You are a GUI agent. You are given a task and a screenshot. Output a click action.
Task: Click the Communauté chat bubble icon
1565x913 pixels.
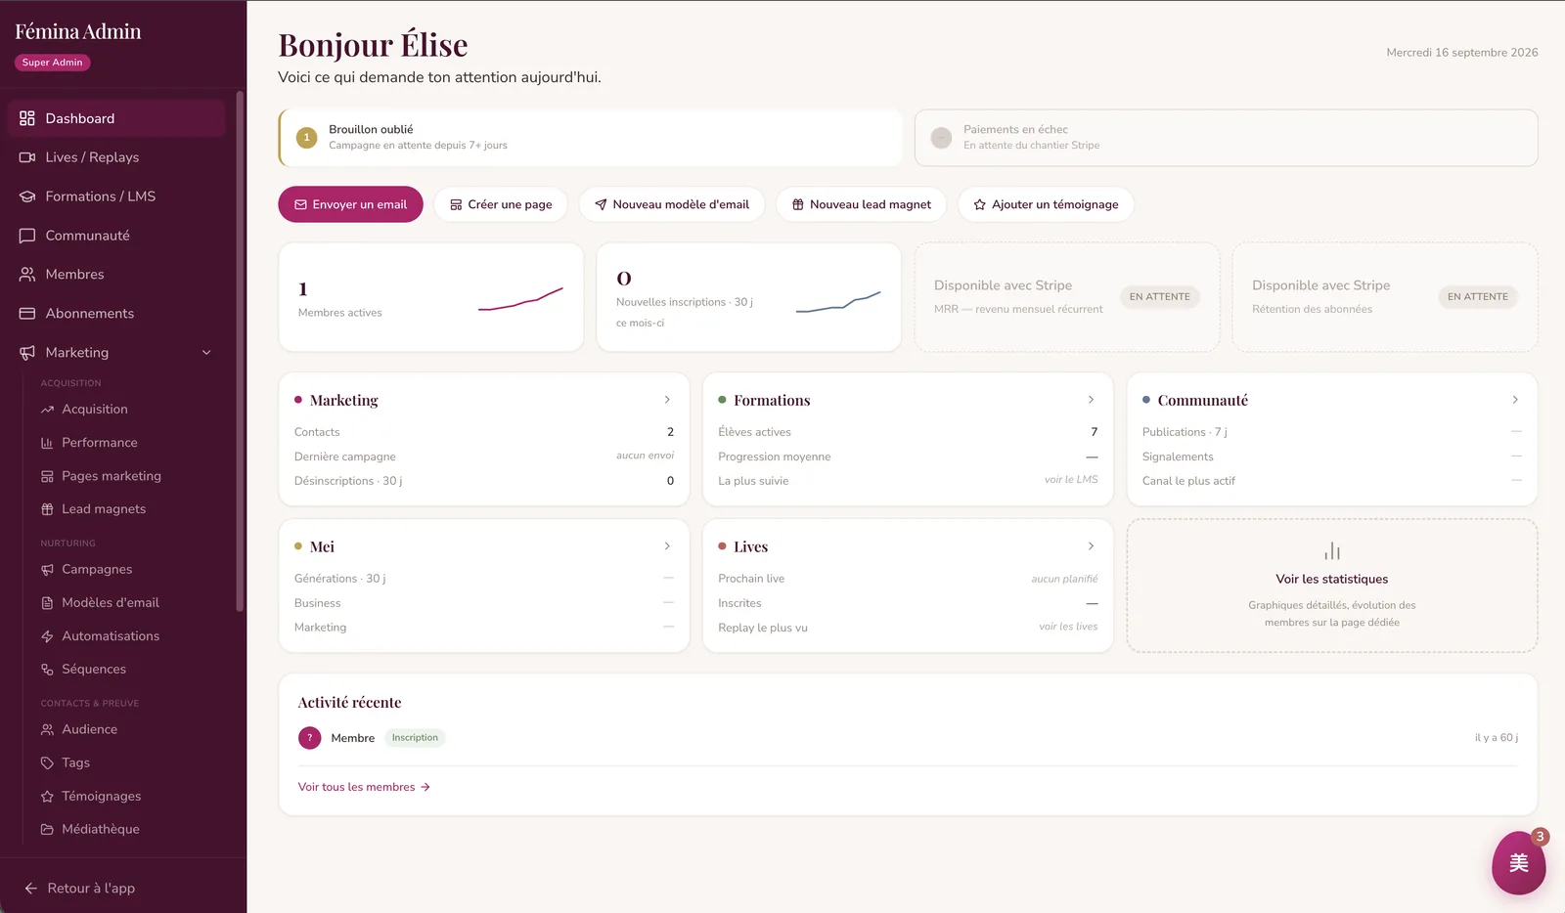(x=27, y=236)
